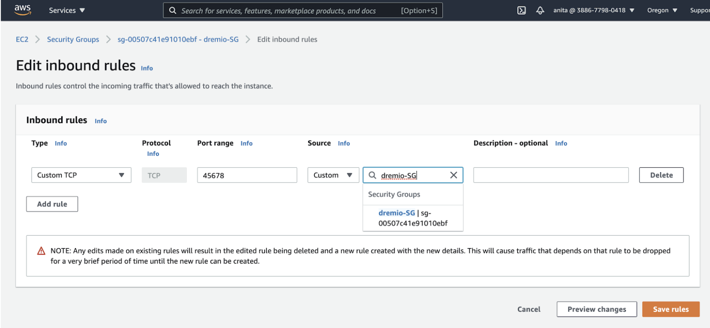
Task: Delete the inbound rule
Action: 661,175
